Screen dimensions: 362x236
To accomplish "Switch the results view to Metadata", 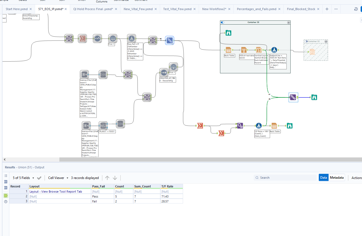I will click(337, 177).
